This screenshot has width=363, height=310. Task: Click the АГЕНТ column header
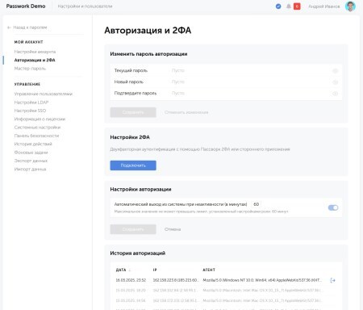(x=209, y=270)
